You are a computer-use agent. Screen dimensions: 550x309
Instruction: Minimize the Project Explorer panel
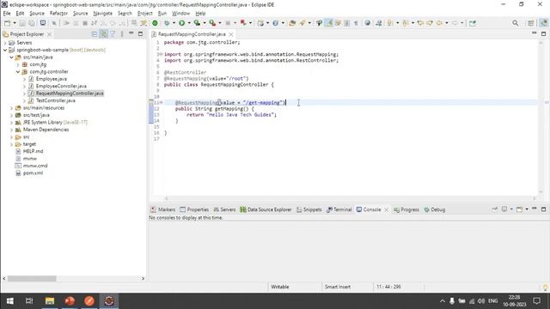click(x=131, y=33)
